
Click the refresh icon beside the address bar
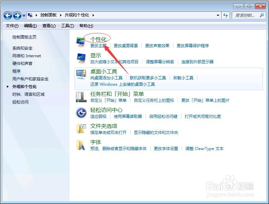[225, 15]
